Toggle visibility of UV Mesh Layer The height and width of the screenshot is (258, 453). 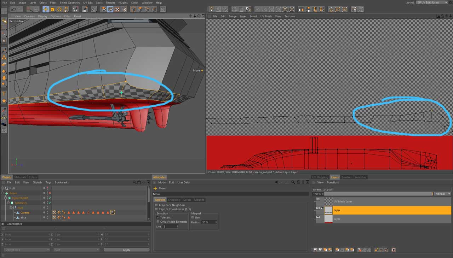tap(318, 200)
